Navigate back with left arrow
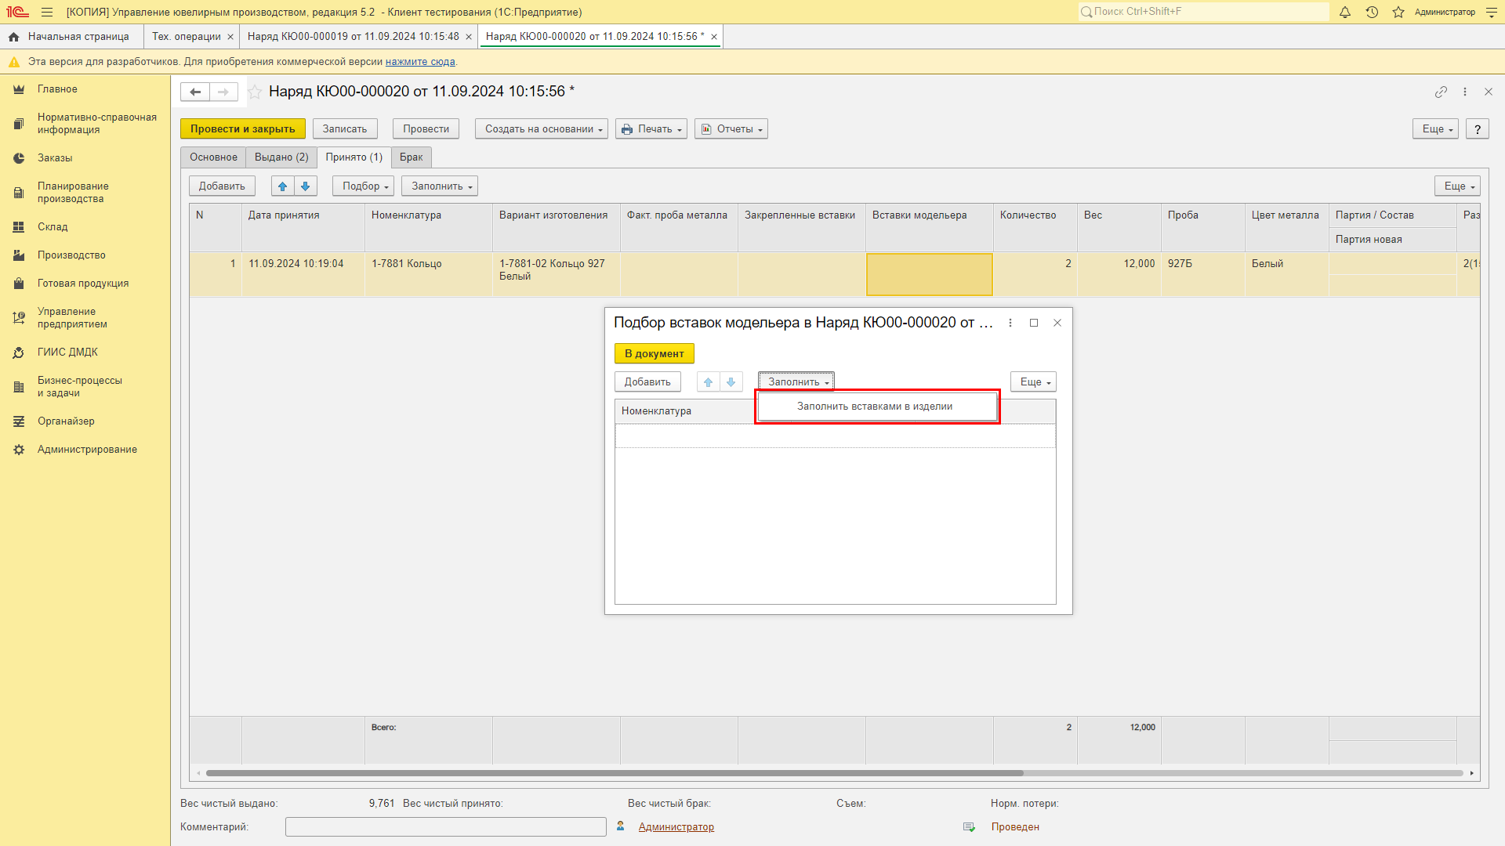The width and height of the screenshot is (1505, 846). (195, 92)
